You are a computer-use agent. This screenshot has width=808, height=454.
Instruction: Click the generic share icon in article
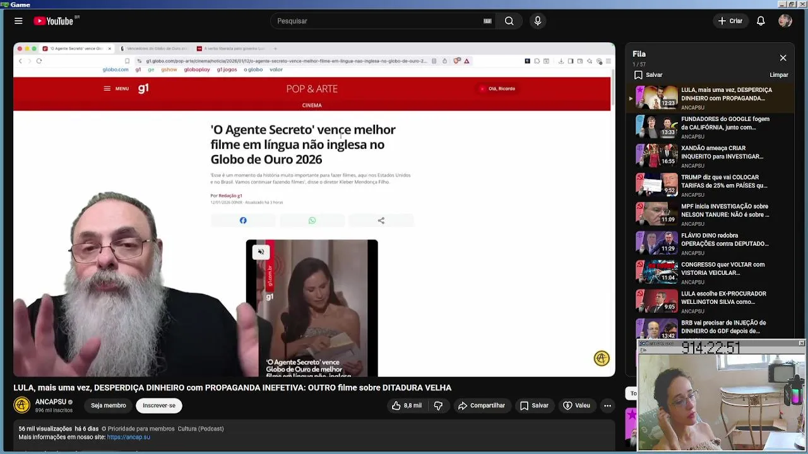click(x=381, y=221)
